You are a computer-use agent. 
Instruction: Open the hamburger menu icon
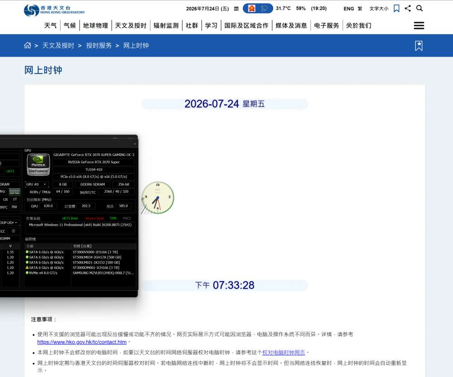[x=419, y=25]
